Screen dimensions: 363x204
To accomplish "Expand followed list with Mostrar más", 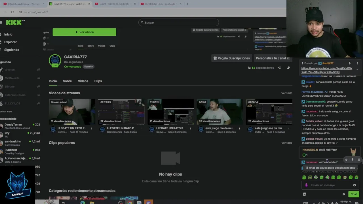I will [6, 111].
